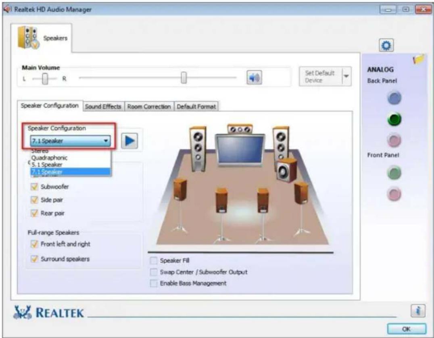Click the Realtek crab logo

pos(23,312)
